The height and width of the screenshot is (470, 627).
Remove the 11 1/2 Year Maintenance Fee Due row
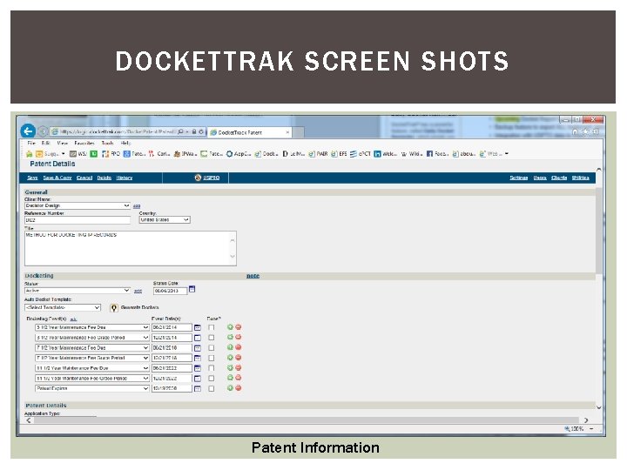(239, 367)
